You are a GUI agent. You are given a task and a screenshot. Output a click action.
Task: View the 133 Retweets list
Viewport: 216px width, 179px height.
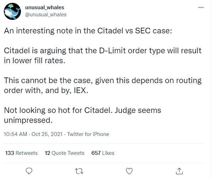click(21, 153)
